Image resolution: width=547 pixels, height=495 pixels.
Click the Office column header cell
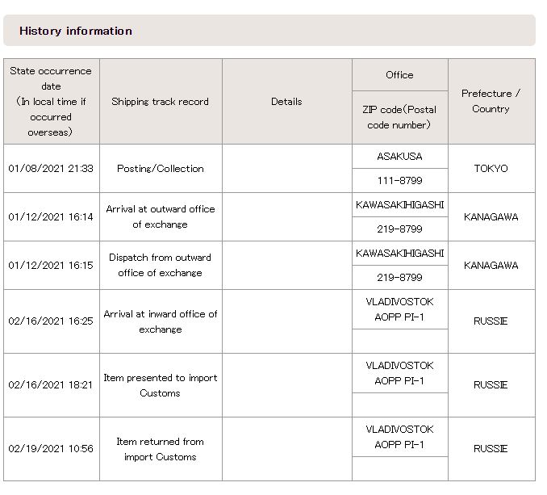pyautogui.click(x=400, y=75)
